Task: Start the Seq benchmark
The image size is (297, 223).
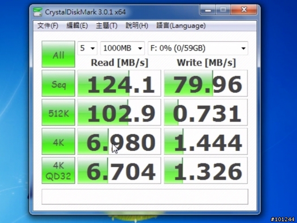Action: click(58, 83)
